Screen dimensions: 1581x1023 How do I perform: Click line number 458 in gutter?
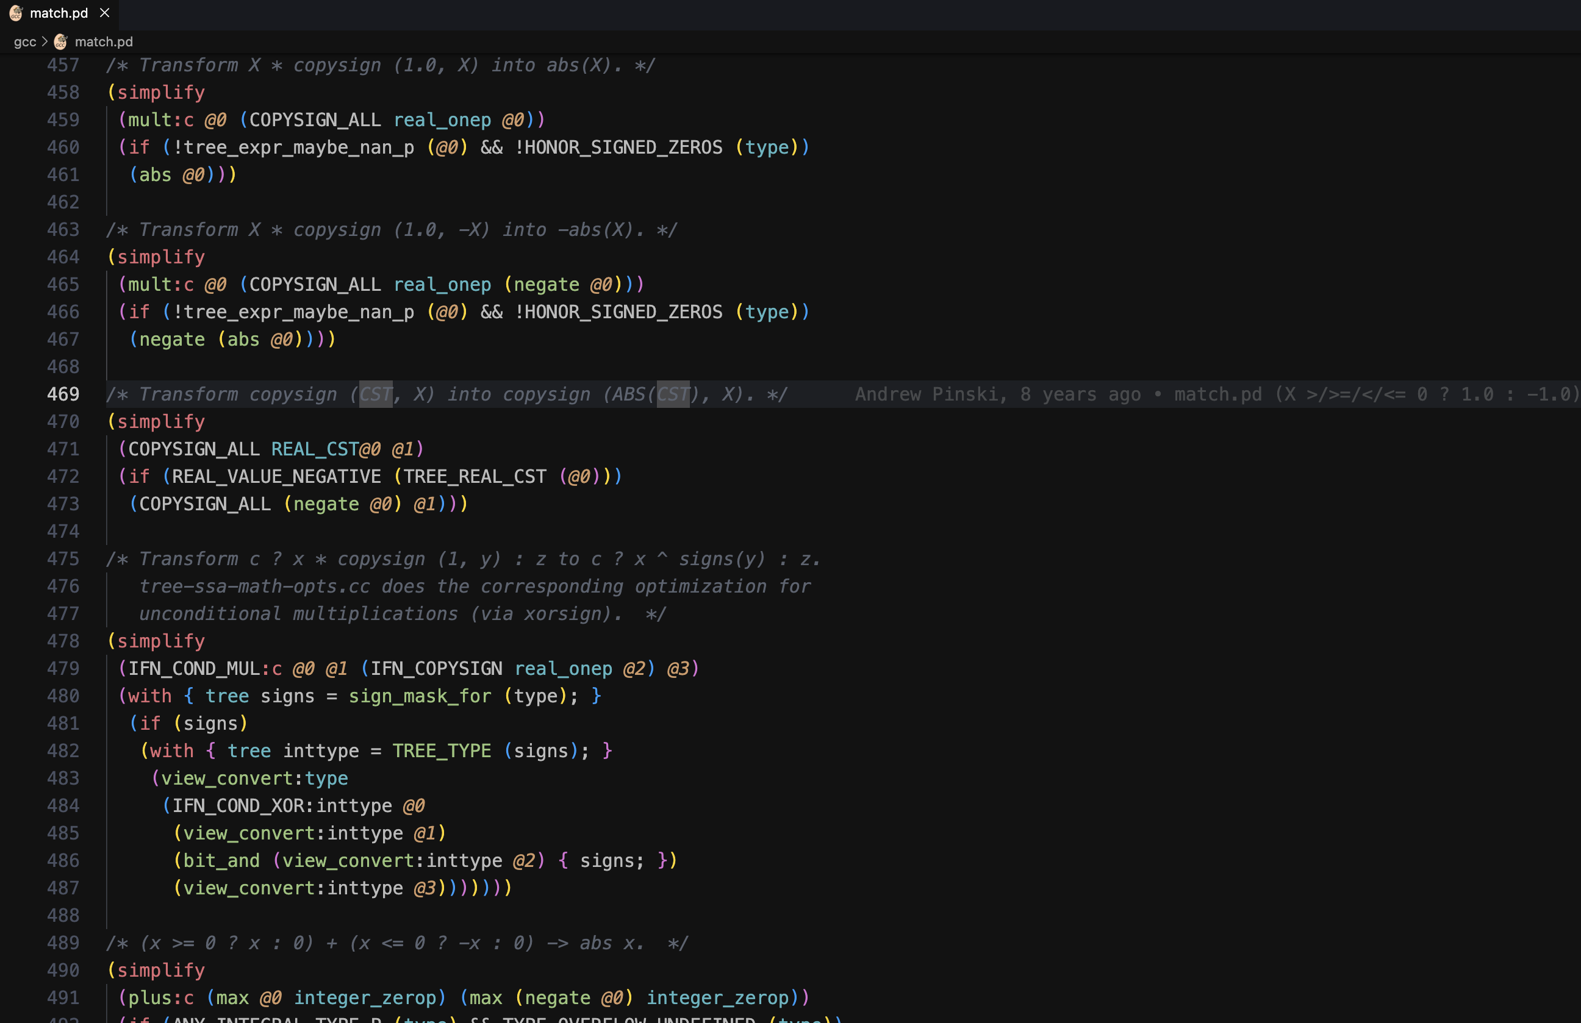pyautogui.click(x=63, y=92)
